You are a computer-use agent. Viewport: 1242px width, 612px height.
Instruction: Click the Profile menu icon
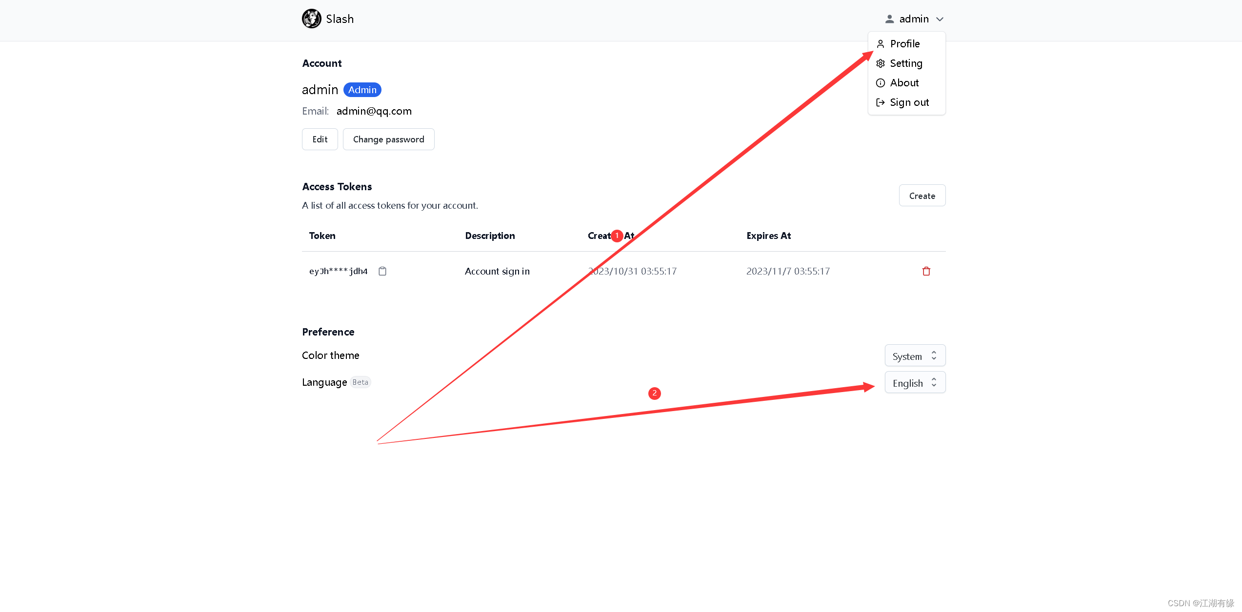(881, 43)
